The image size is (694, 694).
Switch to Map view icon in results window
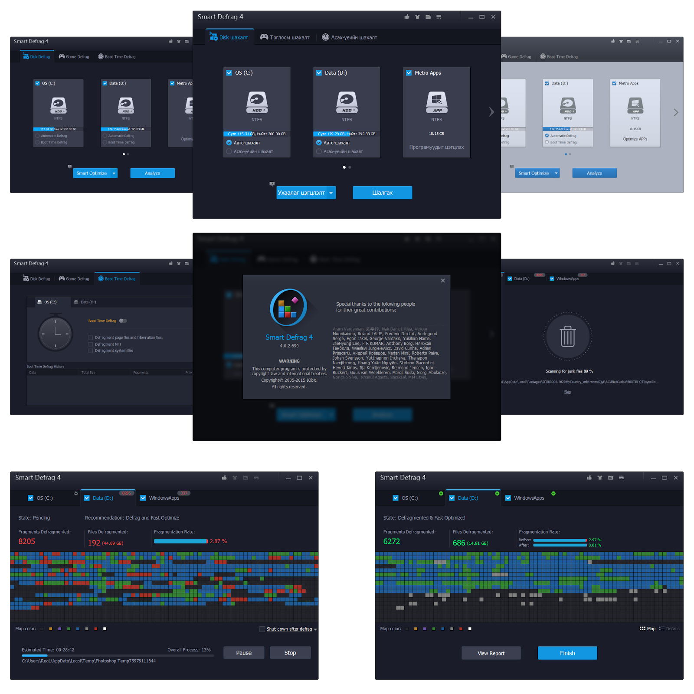coord(642,629)
